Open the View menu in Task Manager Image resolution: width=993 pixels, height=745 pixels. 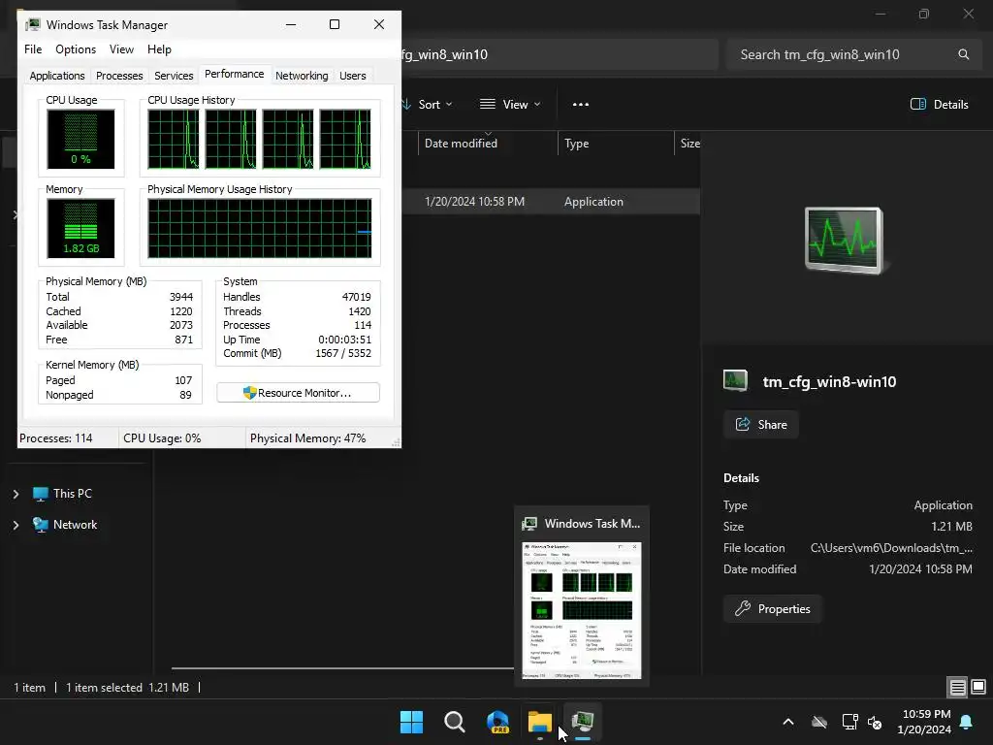pyautogui.click(x=121, y=49)
